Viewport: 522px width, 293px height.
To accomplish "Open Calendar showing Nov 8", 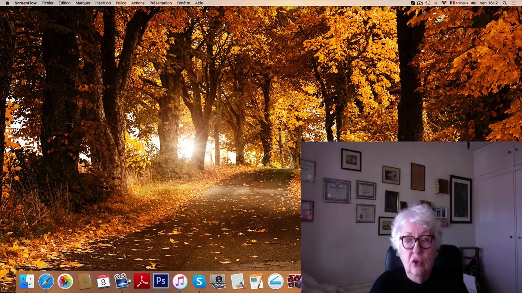I will point(104,281).
